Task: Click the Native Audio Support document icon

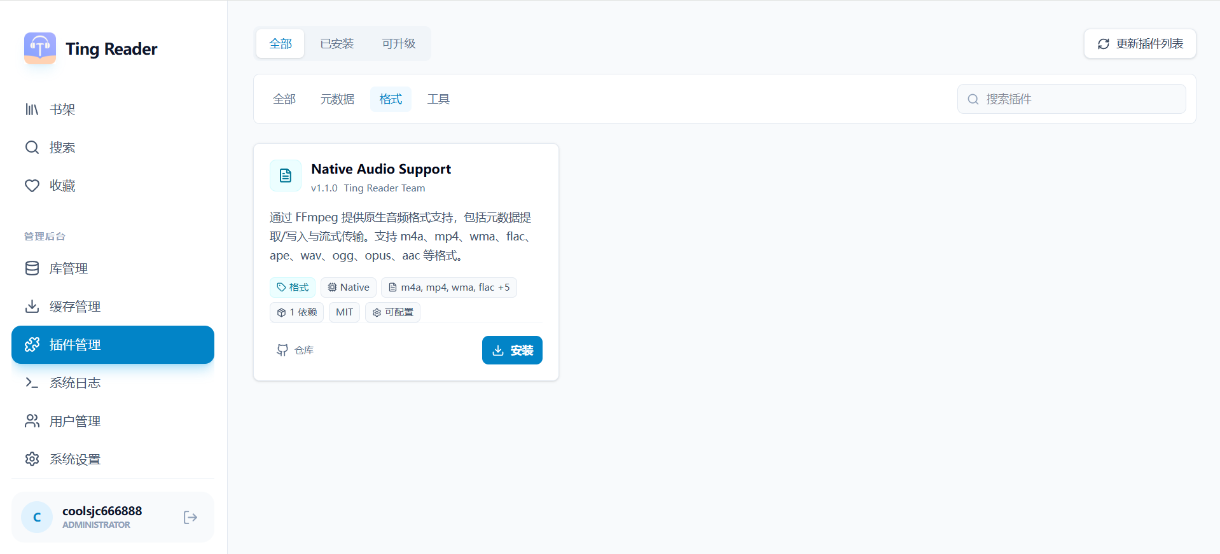Action: pyautogui.click(x=286, y=176)
